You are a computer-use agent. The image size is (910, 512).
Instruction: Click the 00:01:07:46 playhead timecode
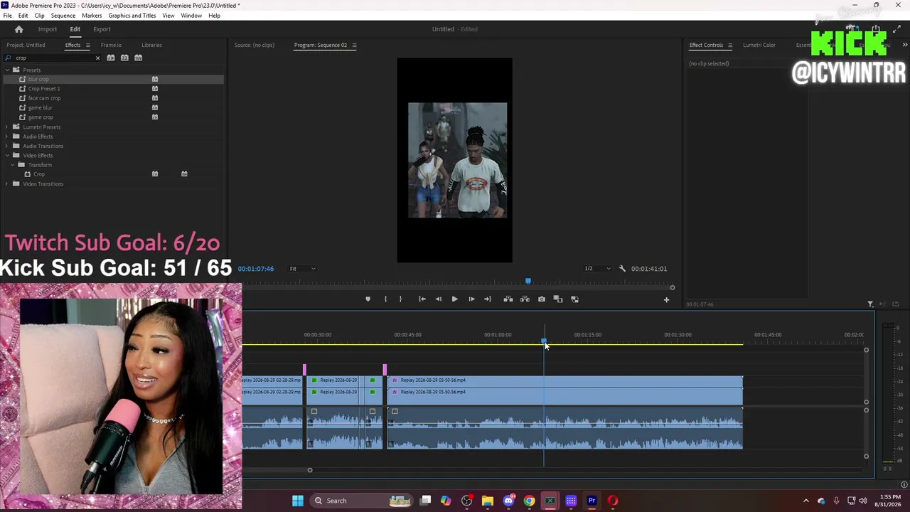tap(256, 269)
